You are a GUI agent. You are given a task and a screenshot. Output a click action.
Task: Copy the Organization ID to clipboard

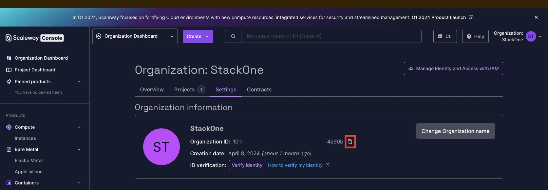[350, 142]
